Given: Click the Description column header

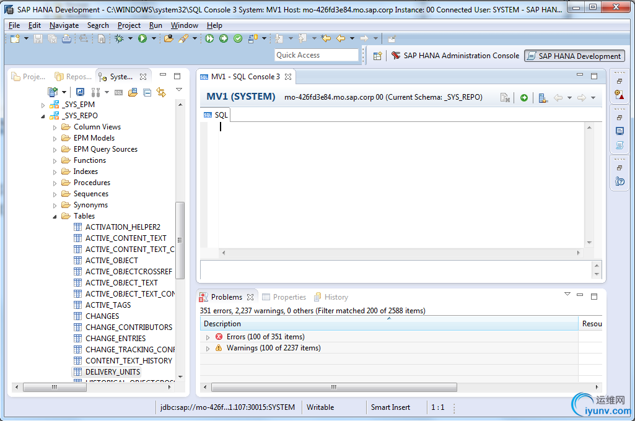Looking at the screenshot, I should pos(389,323).
